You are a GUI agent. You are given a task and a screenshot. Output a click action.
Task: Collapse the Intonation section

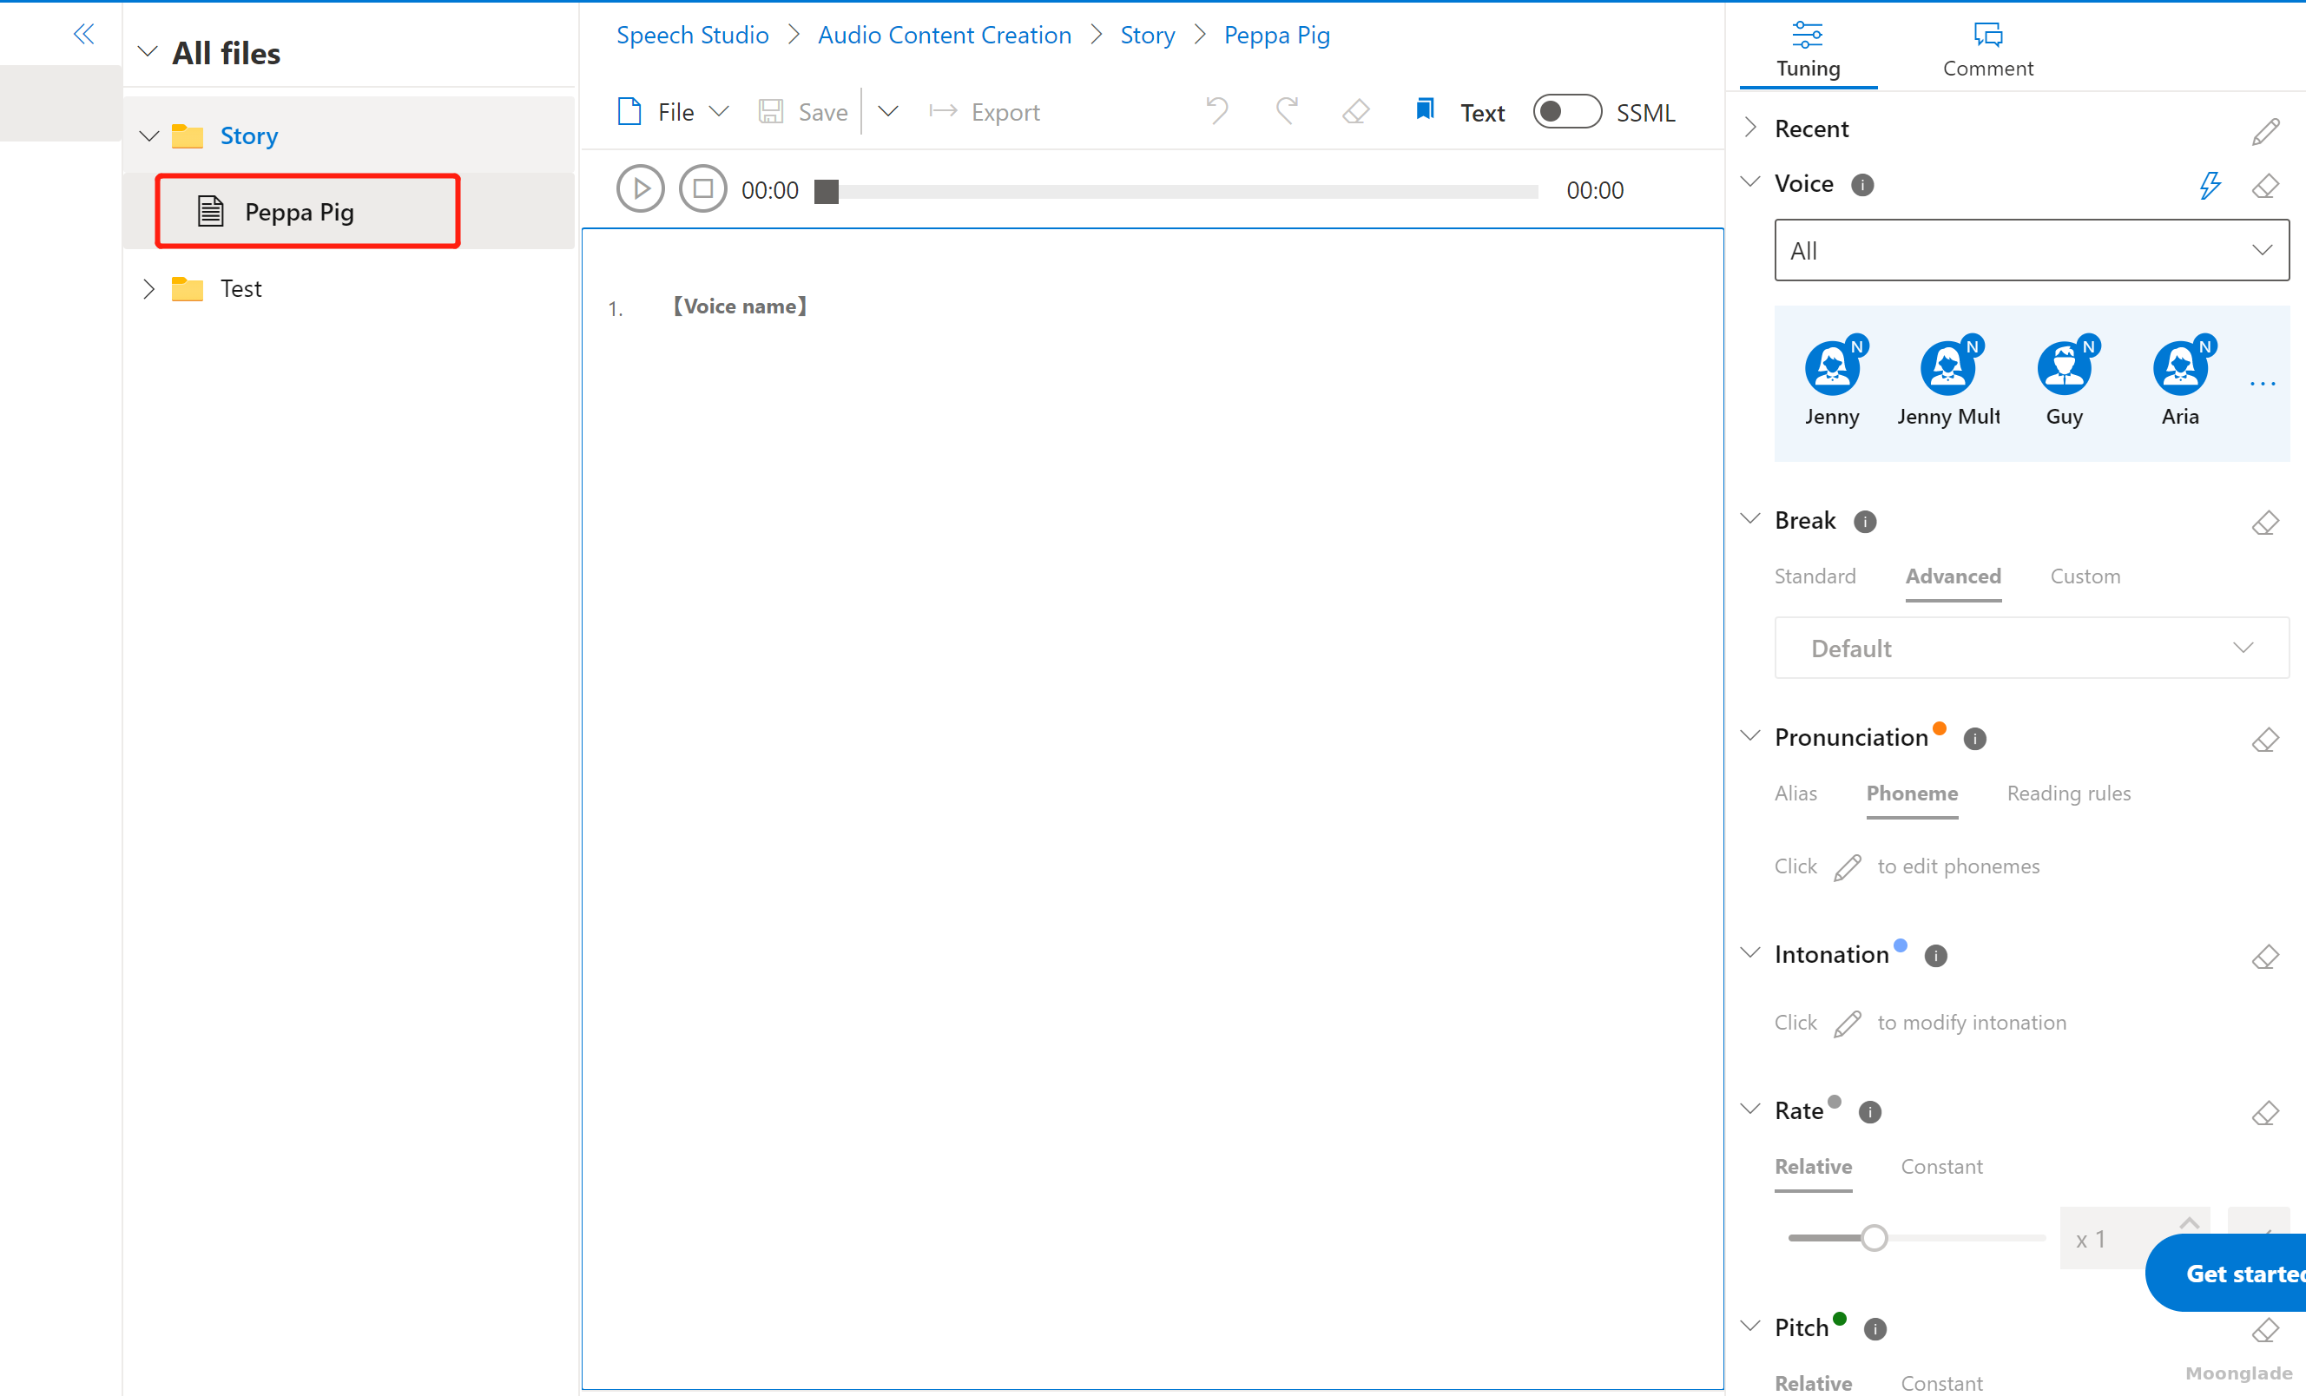[x=1750, y=953]
